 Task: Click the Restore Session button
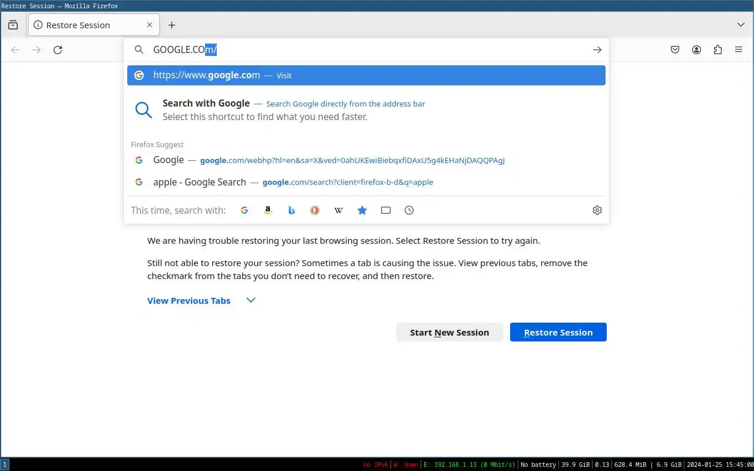click(558, 332)
